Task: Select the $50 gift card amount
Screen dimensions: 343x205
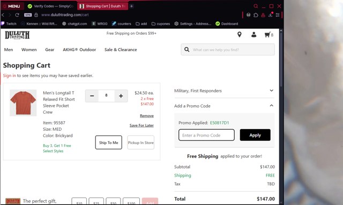Action: (x=113, y=202)
